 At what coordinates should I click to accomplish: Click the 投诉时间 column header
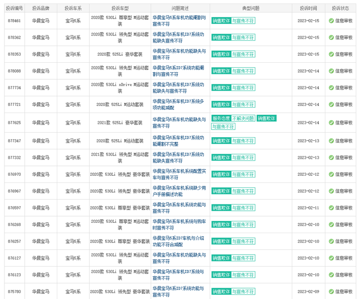[308, 8]
